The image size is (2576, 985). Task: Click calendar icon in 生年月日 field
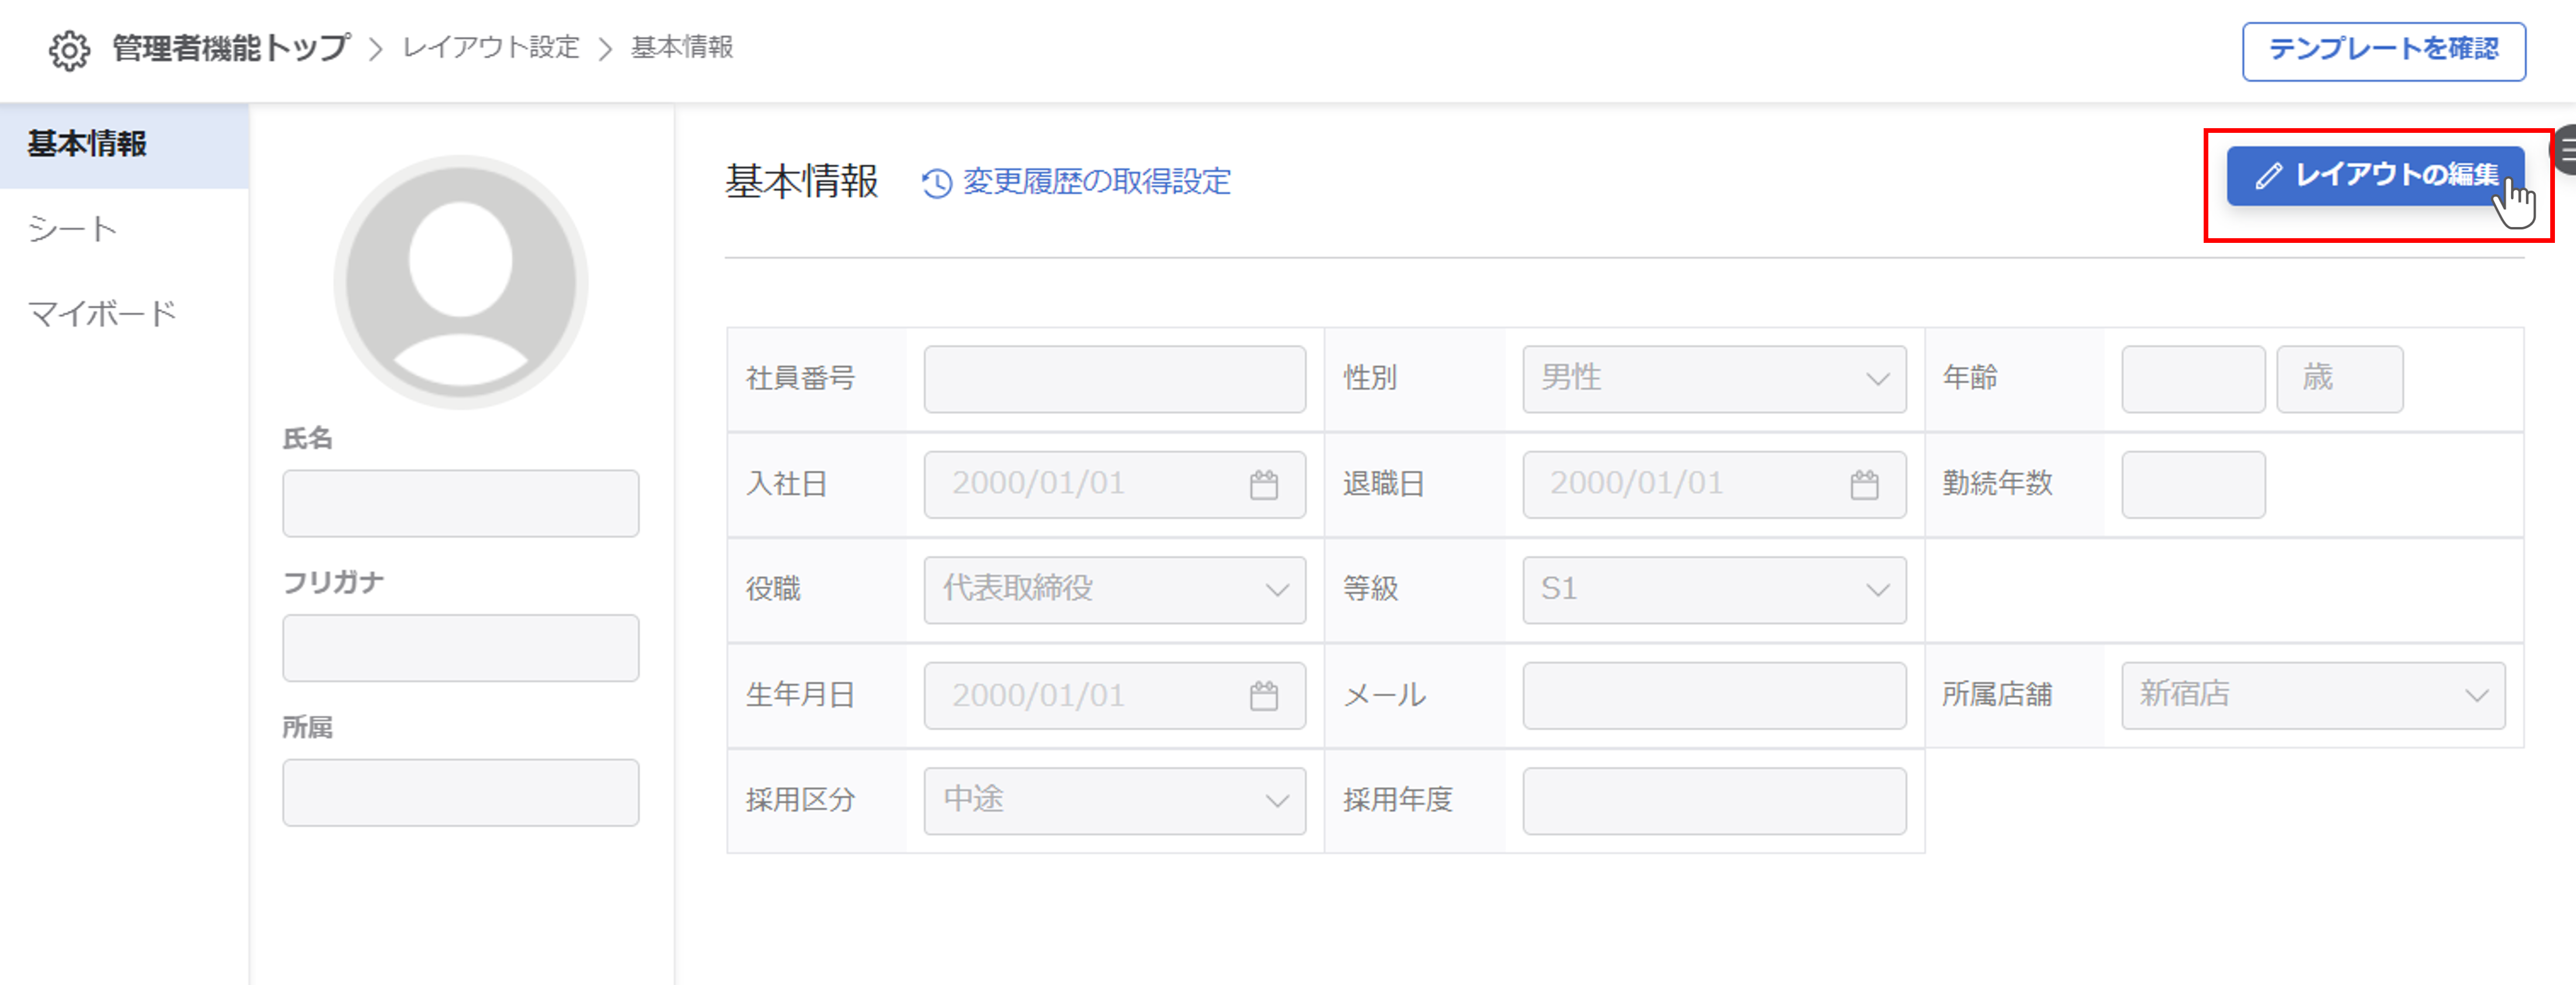click(1263, 696)
